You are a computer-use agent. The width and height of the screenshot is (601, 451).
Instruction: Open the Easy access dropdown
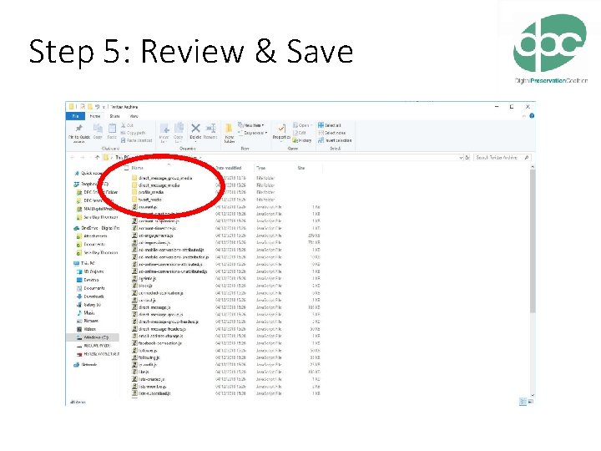point(253,133)
